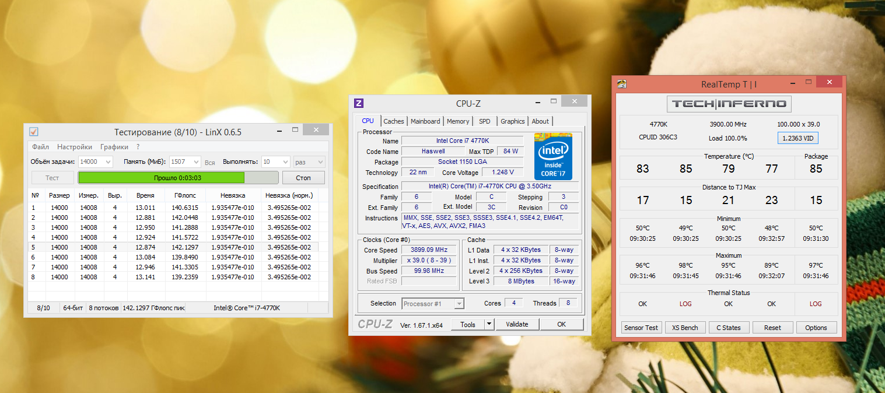Click the green LinX progress bar

point(178,178)
